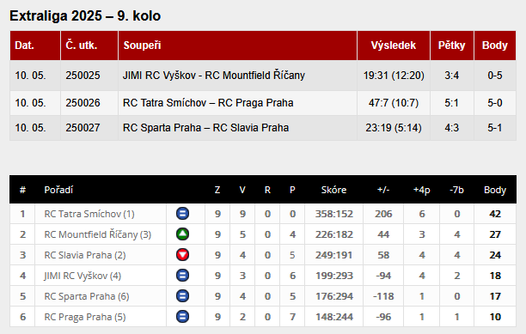Screen dimensions: 526x334
Task: Click the blue unchanged icon for JIMI RC Vyškov
Action: [182, 276]
